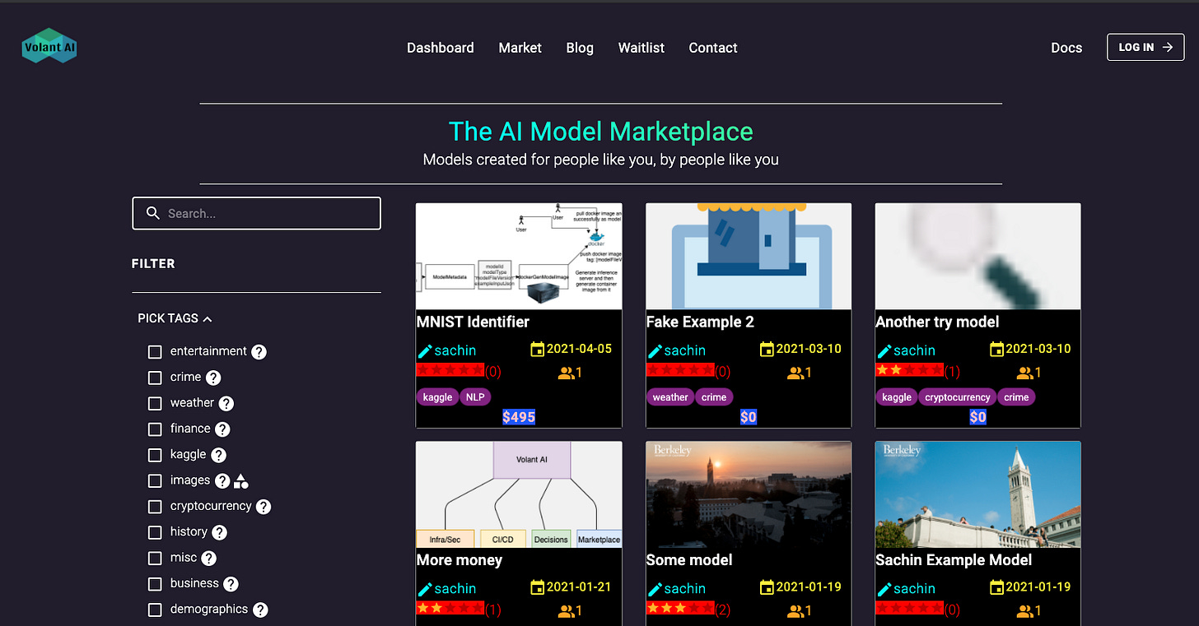Toggle the weather tag checkbox
The image size is (1199, 626).
155,403
